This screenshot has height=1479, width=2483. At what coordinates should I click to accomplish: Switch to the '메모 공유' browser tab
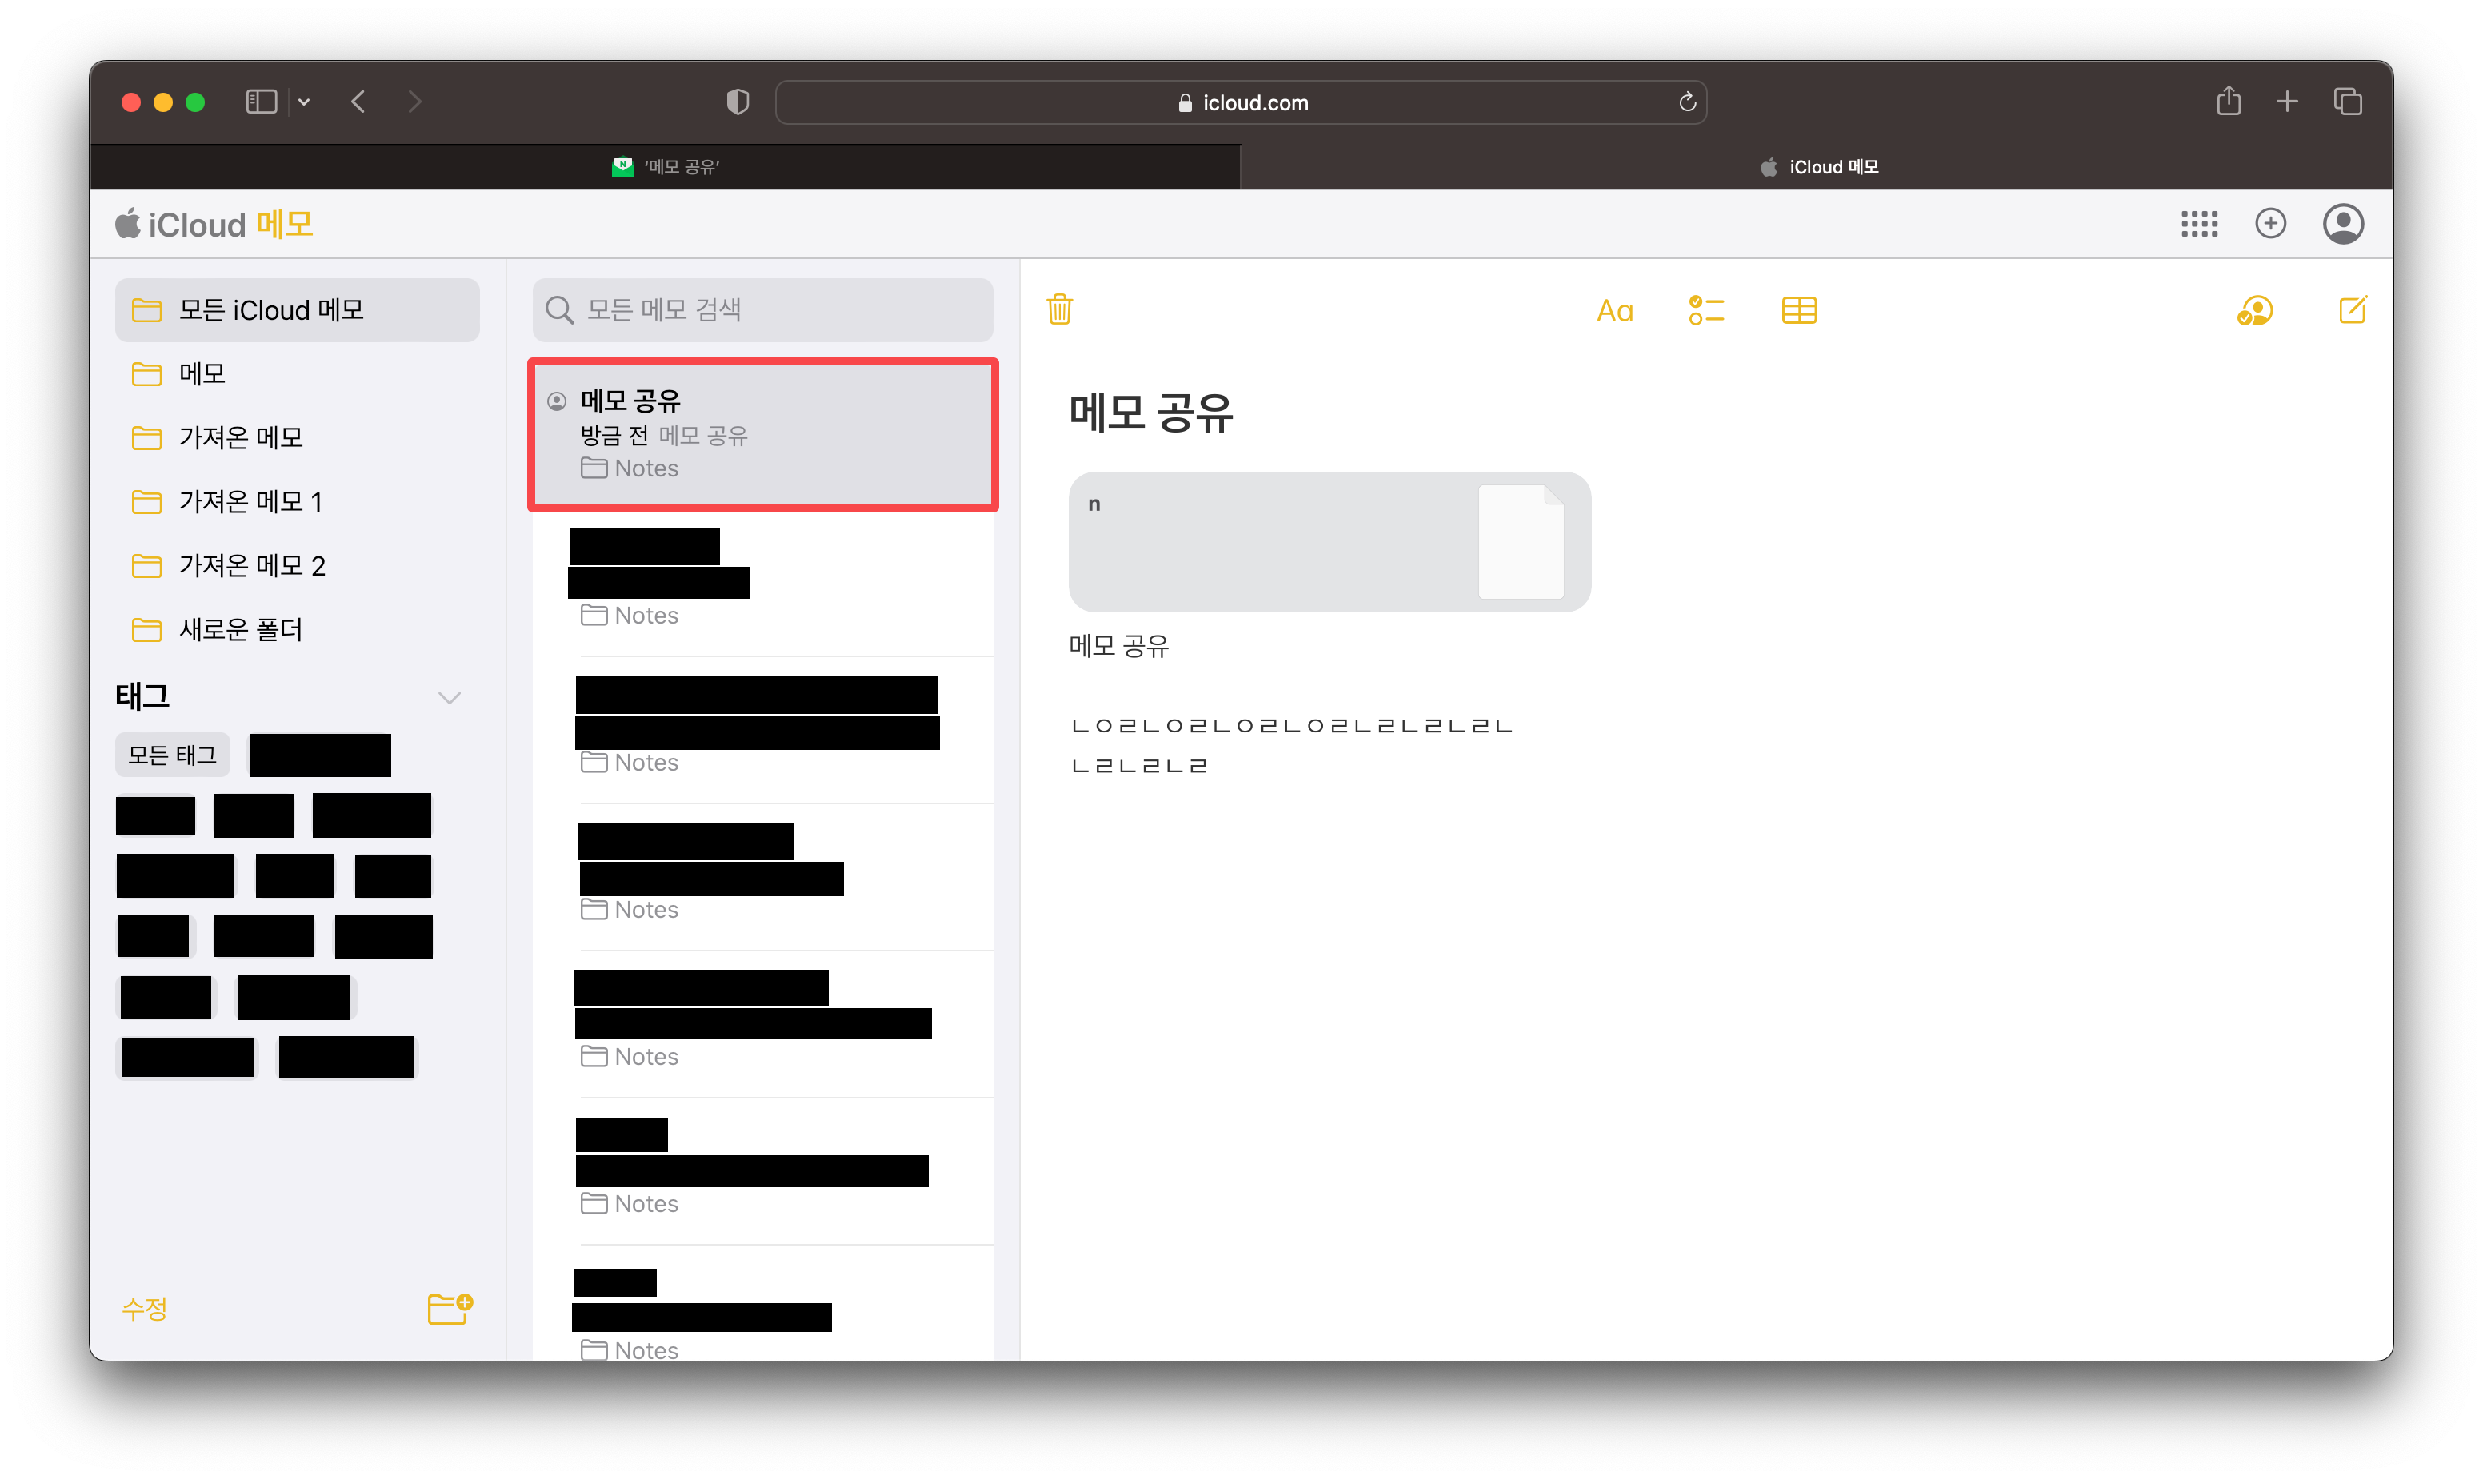pos(665,167)
